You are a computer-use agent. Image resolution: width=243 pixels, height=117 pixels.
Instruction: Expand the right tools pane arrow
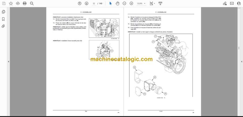tap(241, 62)
